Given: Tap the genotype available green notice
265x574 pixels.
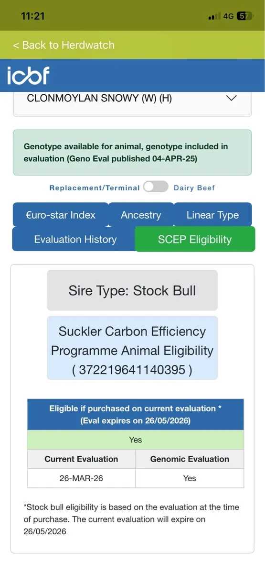Looking at the screenshot, I should 132,153.
